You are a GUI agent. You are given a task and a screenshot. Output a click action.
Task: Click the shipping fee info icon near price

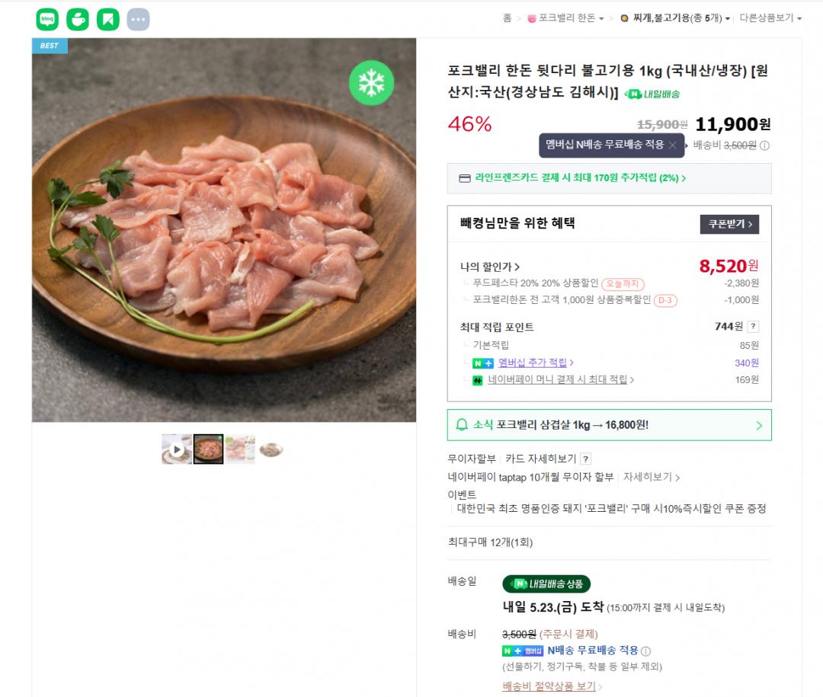click(764, 145)
